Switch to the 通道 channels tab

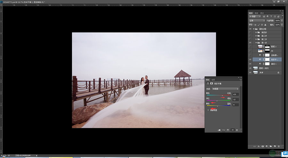[256, 13]
